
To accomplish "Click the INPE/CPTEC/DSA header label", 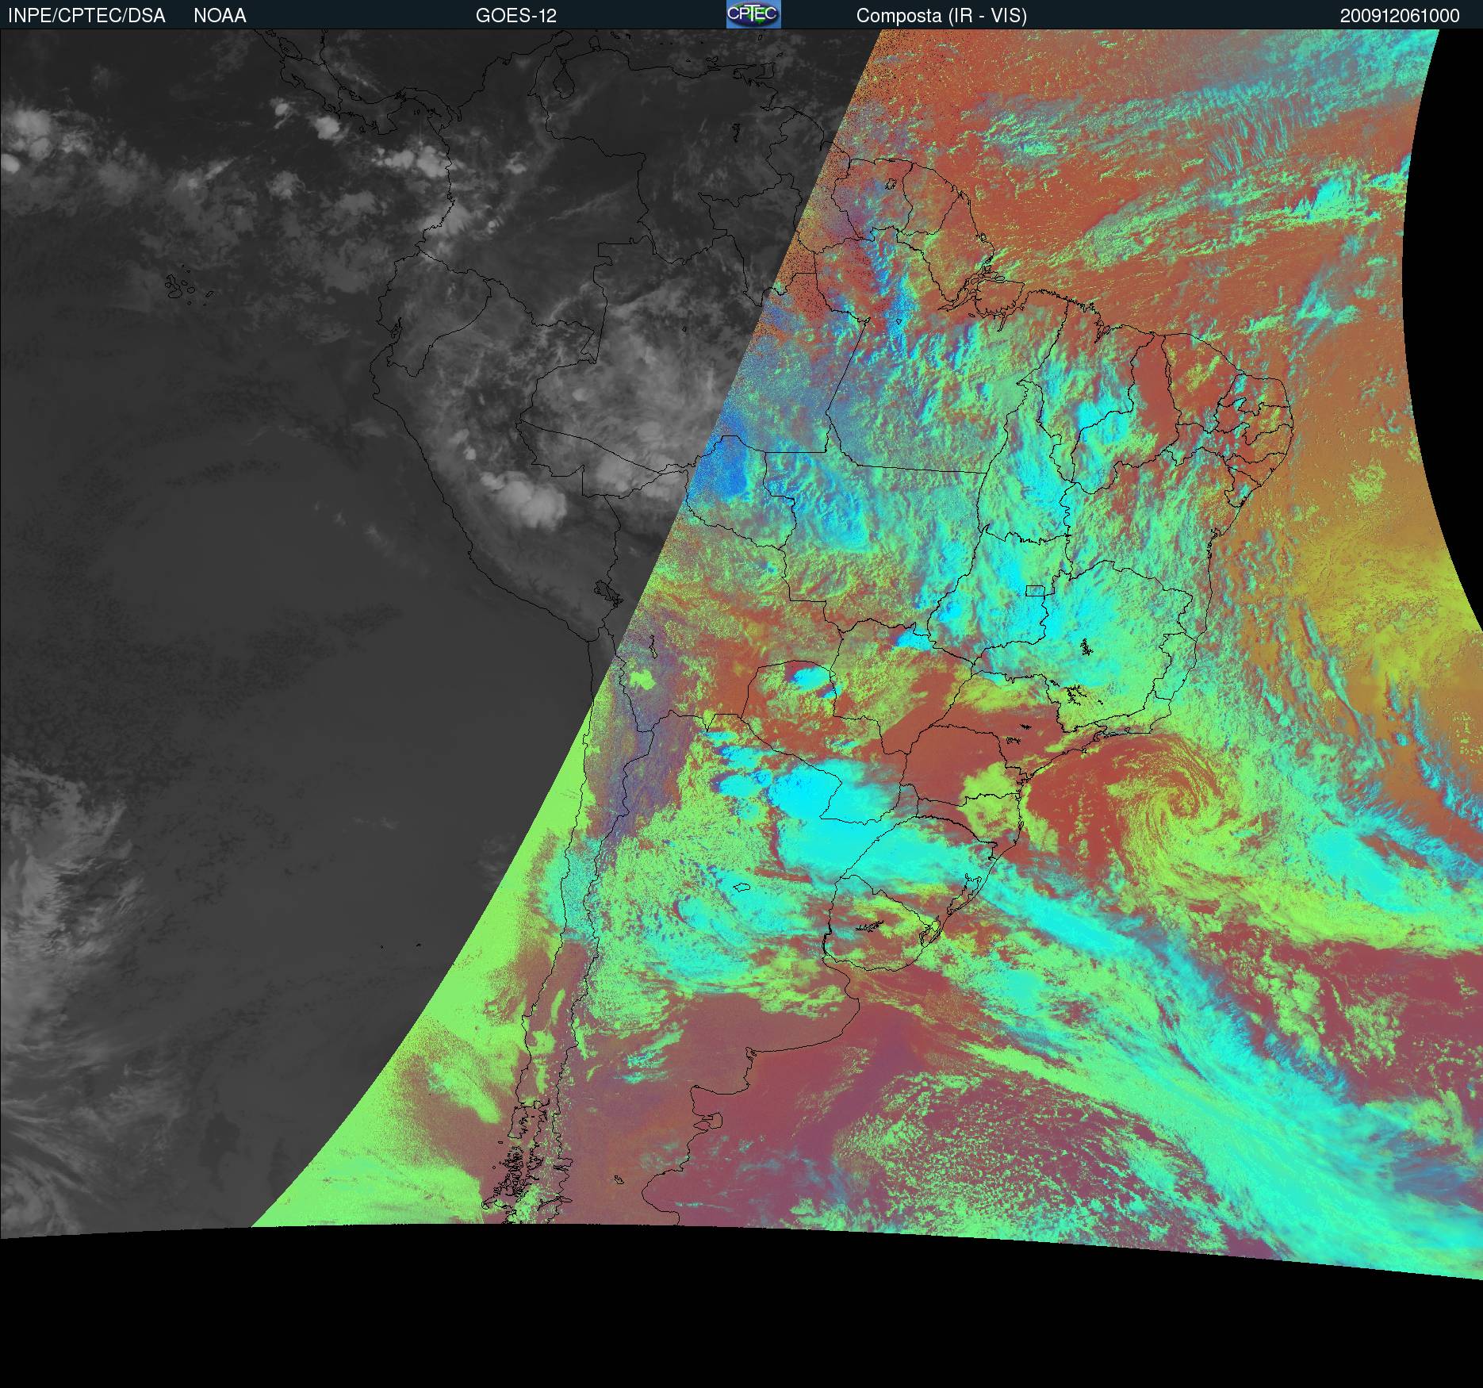I will coord(86,16).
